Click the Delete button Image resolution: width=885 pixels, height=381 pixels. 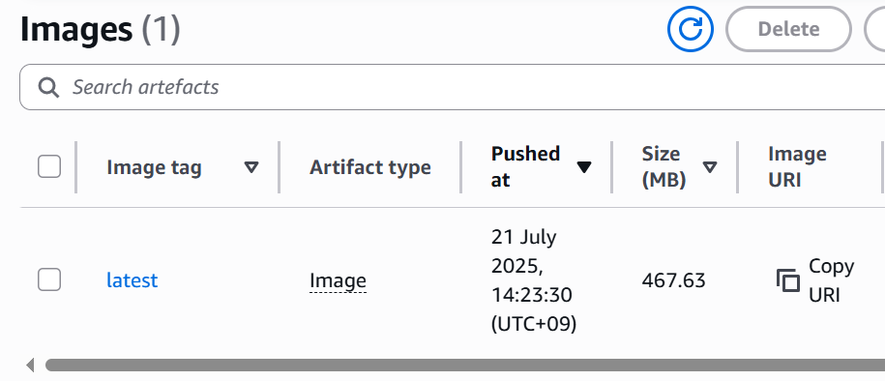pyautogui.click(x=788, y=29)
